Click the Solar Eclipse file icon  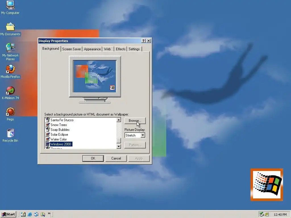(48, 134)
